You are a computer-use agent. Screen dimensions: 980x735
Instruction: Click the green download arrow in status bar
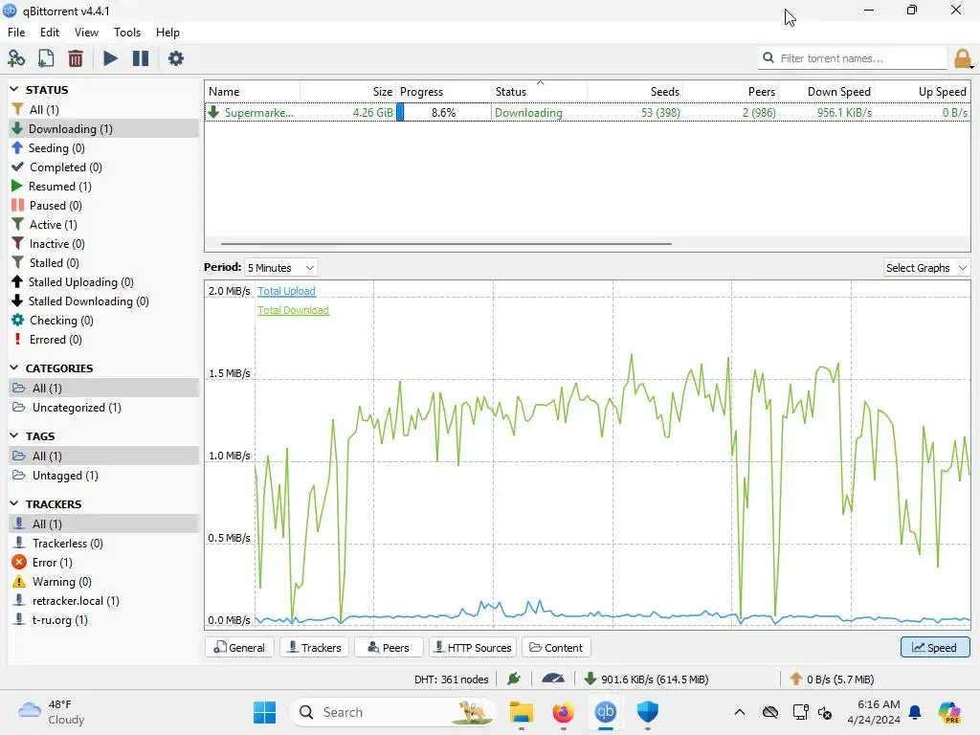(x=590, y=679)
